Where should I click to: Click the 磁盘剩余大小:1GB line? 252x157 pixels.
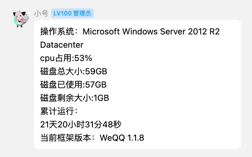point(74,98)
